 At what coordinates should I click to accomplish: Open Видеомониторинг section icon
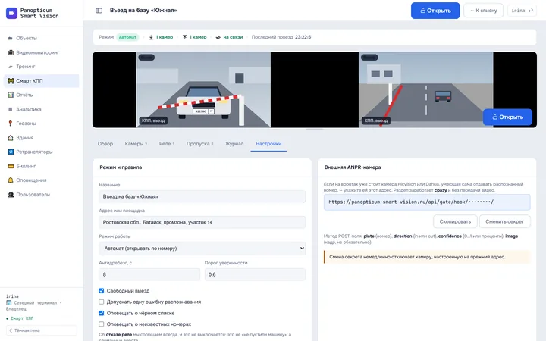(x=11, y=52)
